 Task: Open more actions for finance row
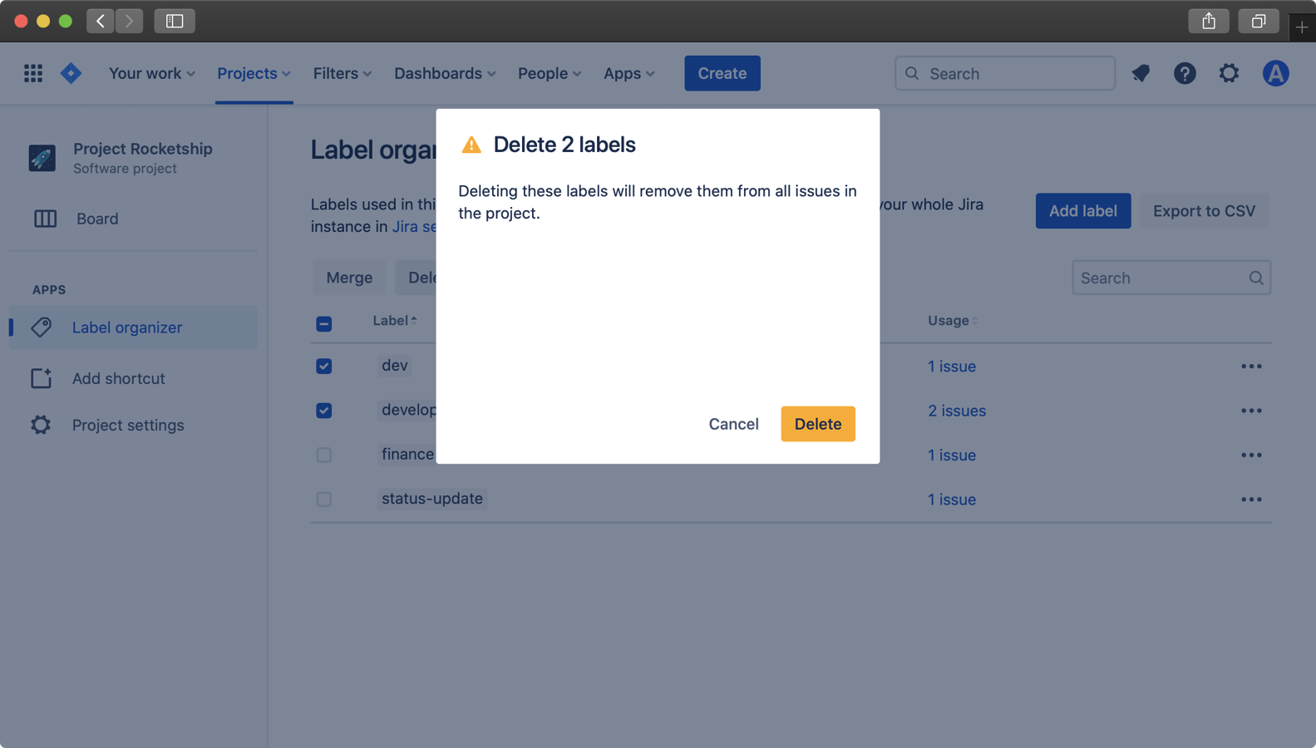click(x=1251, y=455)
